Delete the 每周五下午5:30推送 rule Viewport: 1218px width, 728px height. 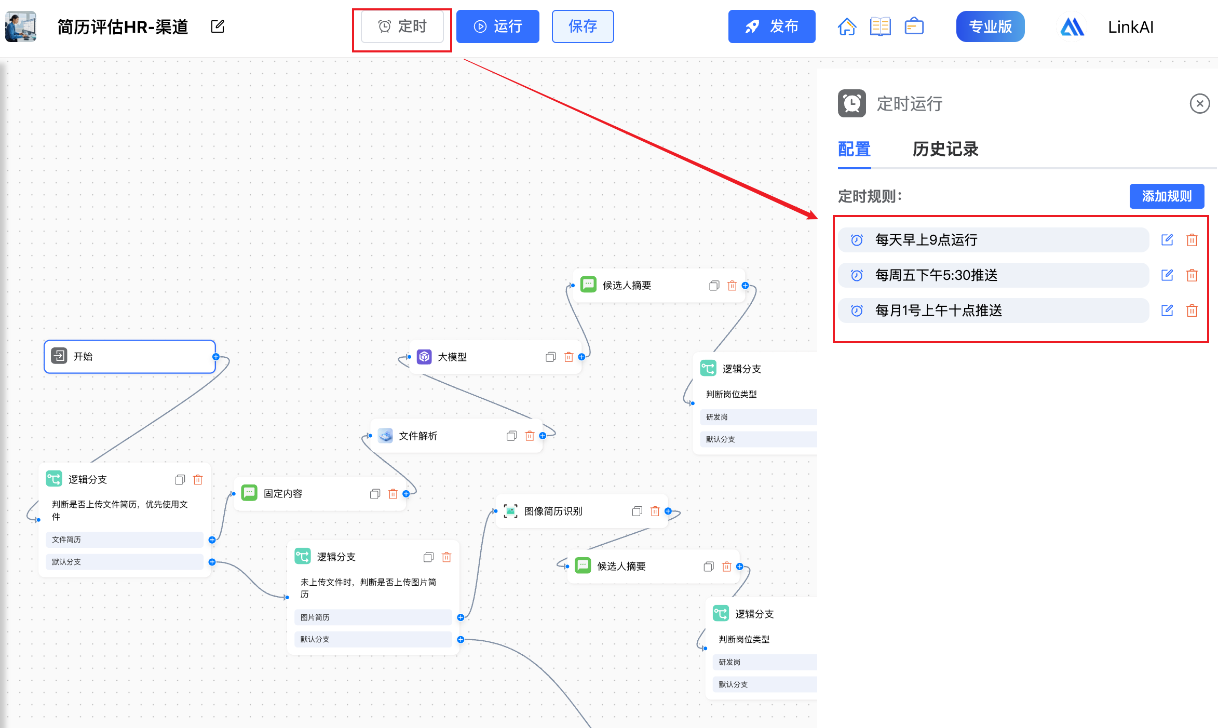click(x=1192, y=275)
